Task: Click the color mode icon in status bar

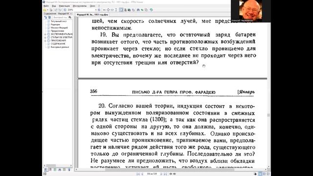Action: point(255,174)
